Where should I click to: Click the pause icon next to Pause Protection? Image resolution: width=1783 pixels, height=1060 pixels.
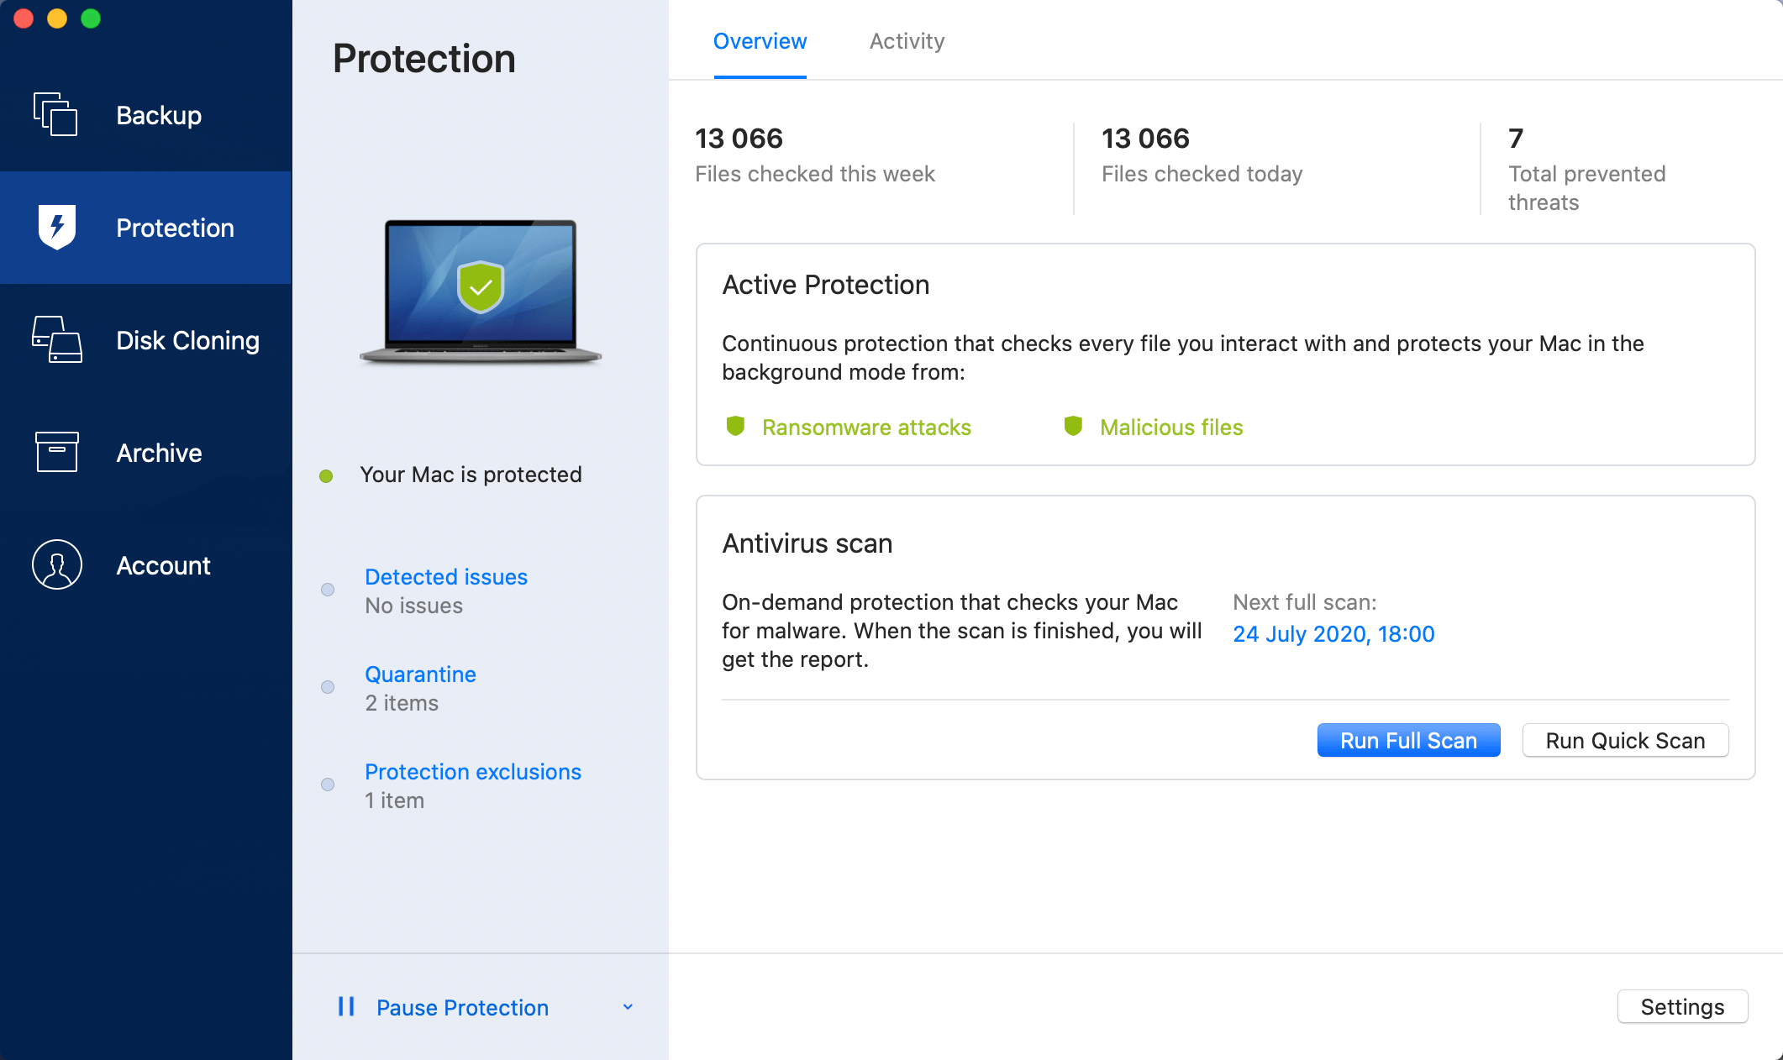346,1006
